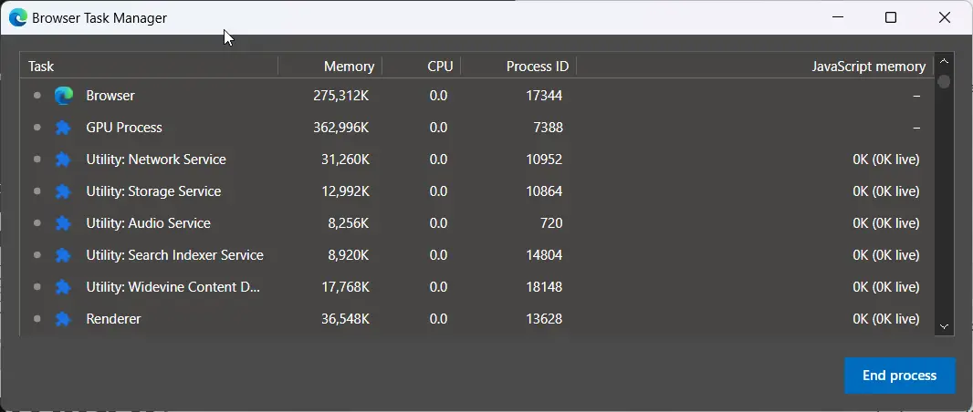Click the GPU Process puzzle icon

point(63,128)
